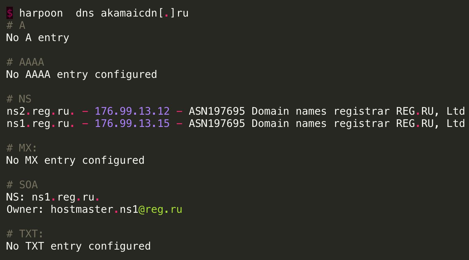Click the 'No A entry' line

coord(38,38)
